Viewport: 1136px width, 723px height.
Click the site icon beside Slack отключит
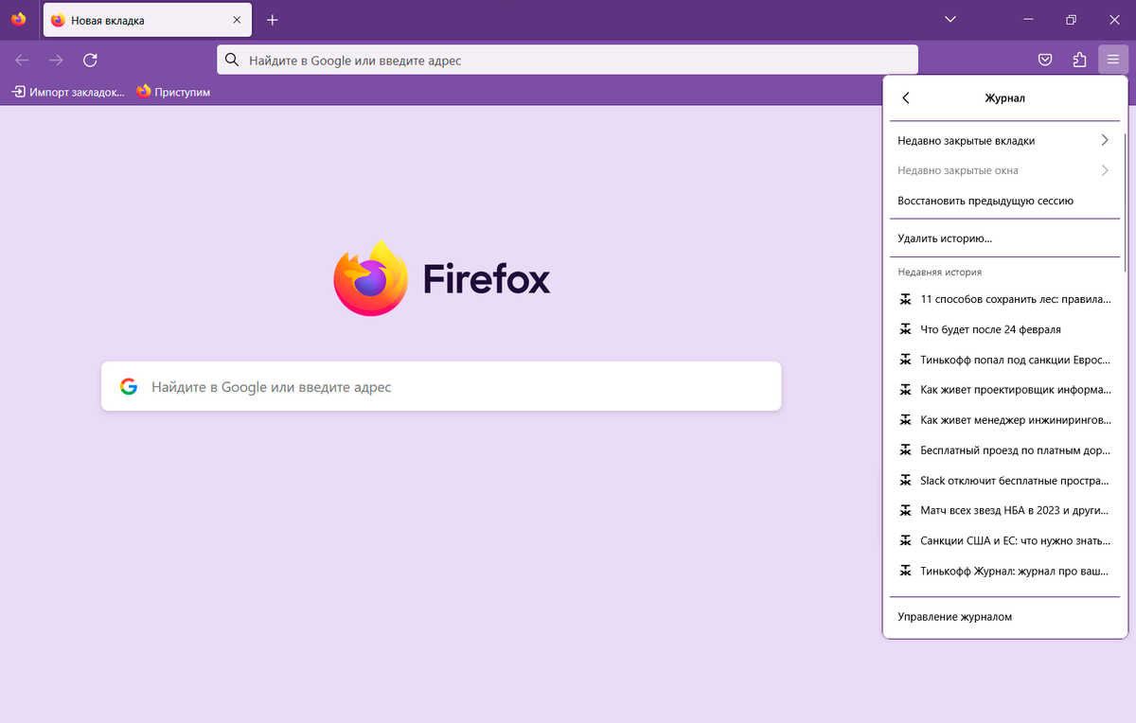coord(904,481)
